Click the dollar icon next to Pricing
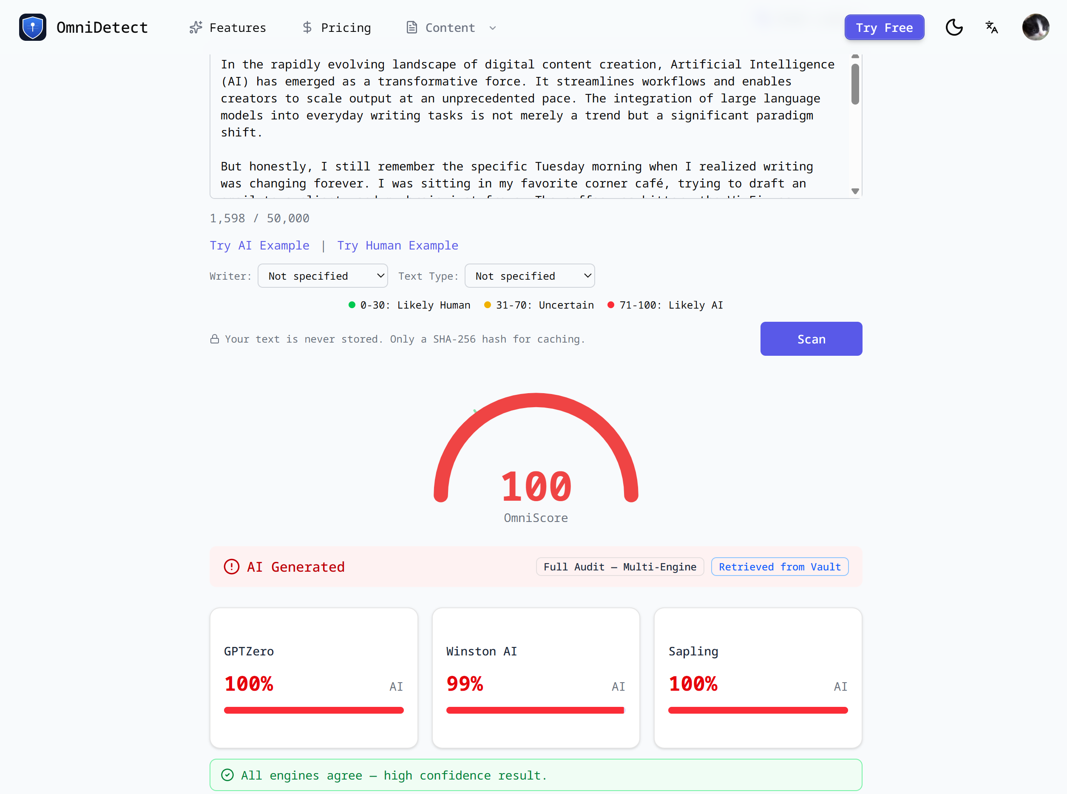The width and height of the screenshot is (1067, 794). pyautogui.click(x=307, y=28)
